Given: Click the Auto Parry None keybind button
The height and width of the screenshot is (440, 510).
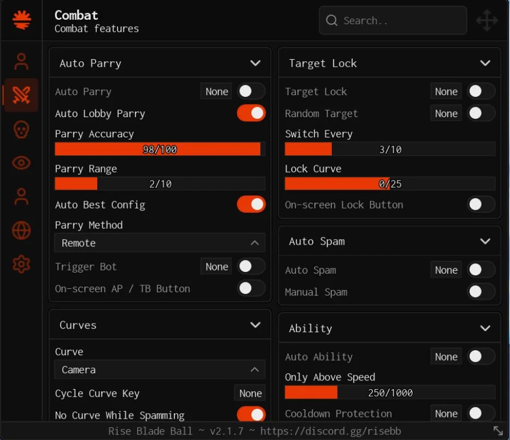Looking at the screenshot, I should [x=216, y=91].
